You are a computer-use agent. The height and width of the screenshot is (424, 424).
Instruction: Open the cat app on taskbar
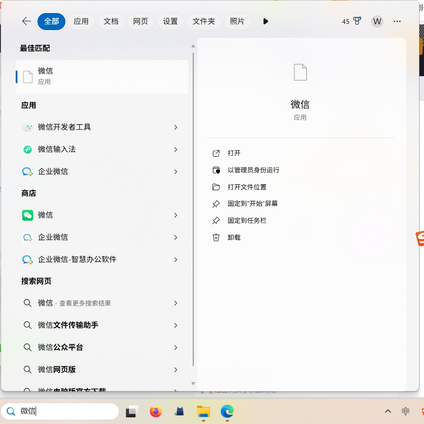pyautogui.click(x=179, y=411)
